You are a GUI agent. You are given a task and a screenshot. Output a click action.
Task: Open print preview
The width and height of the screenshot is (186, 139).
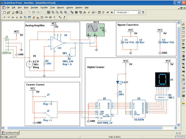pos(21,12)
